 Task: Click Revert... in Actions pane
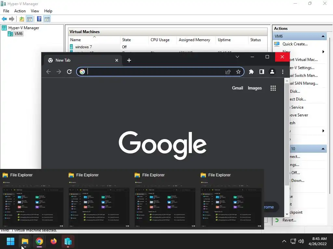289,220
